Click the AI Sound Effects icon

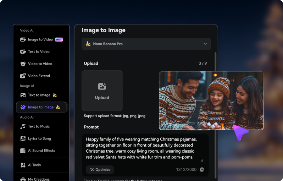[x=23, y=150]
